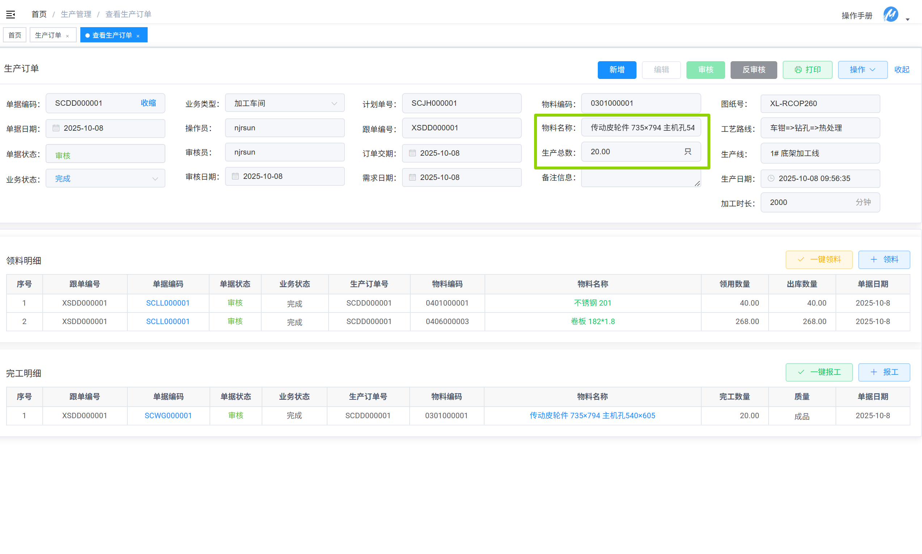Click the calendar icon in 审核日期 field
Viewport: 922px width, 554px height.
click(235, 176)
